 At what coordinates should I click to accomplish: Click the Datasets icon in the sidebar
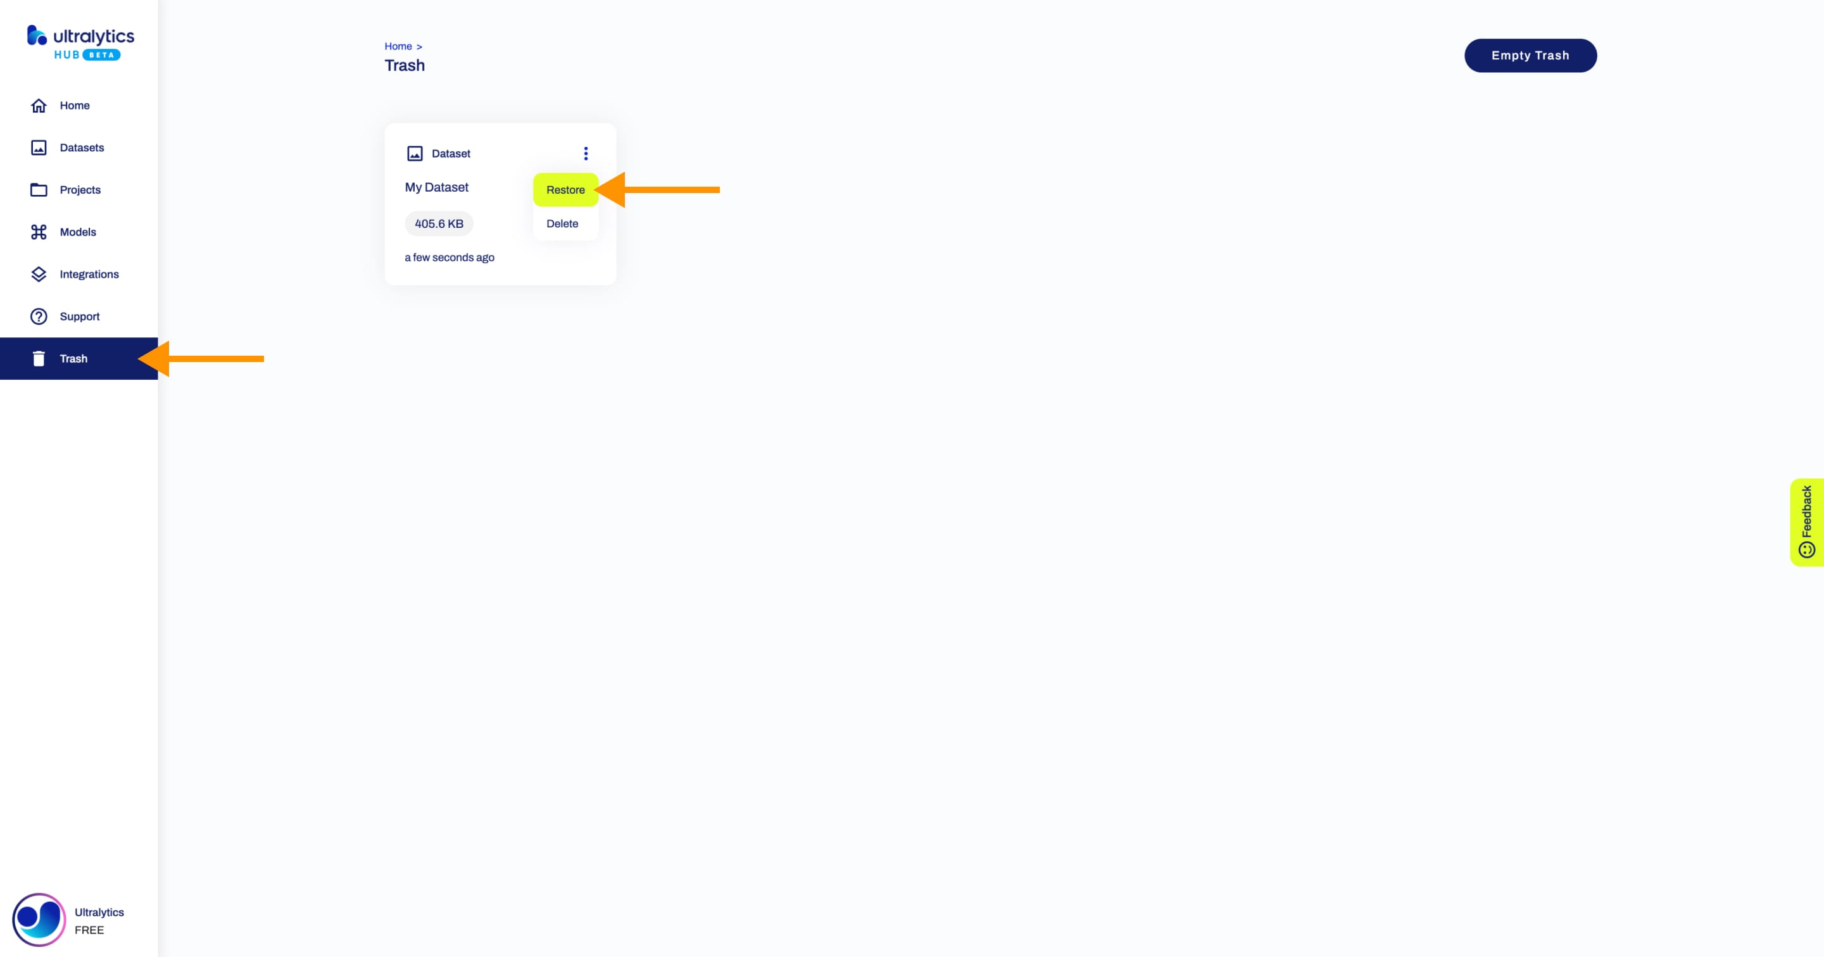pos(39,147)
